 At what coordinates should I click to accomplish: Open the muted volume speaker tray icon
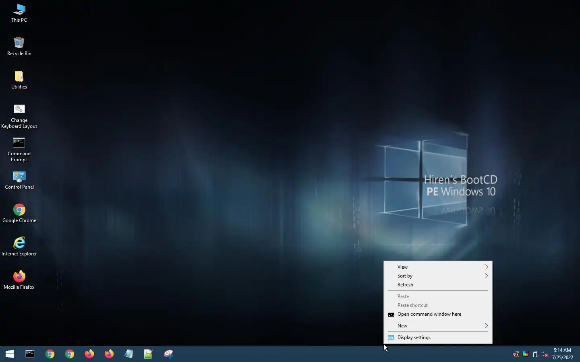tap(545, 354)
